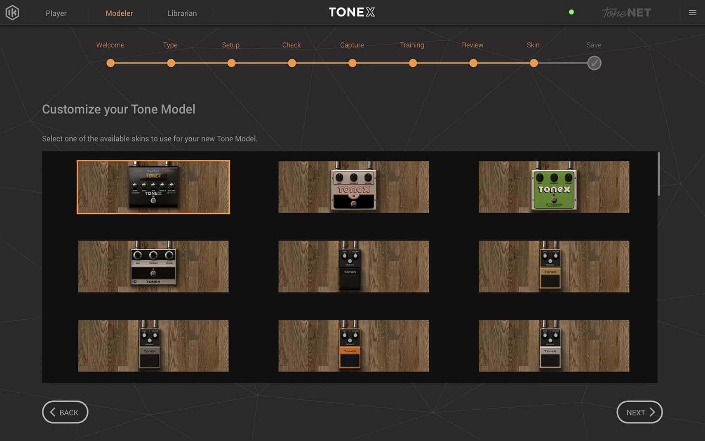Viewport: 705px width, 441px height.
Task: Click the Training step label
Action: point(412,45)
